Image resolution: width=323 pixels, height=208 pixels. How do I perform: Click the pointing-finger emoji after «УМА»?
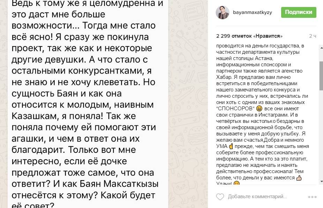[231, 146]
